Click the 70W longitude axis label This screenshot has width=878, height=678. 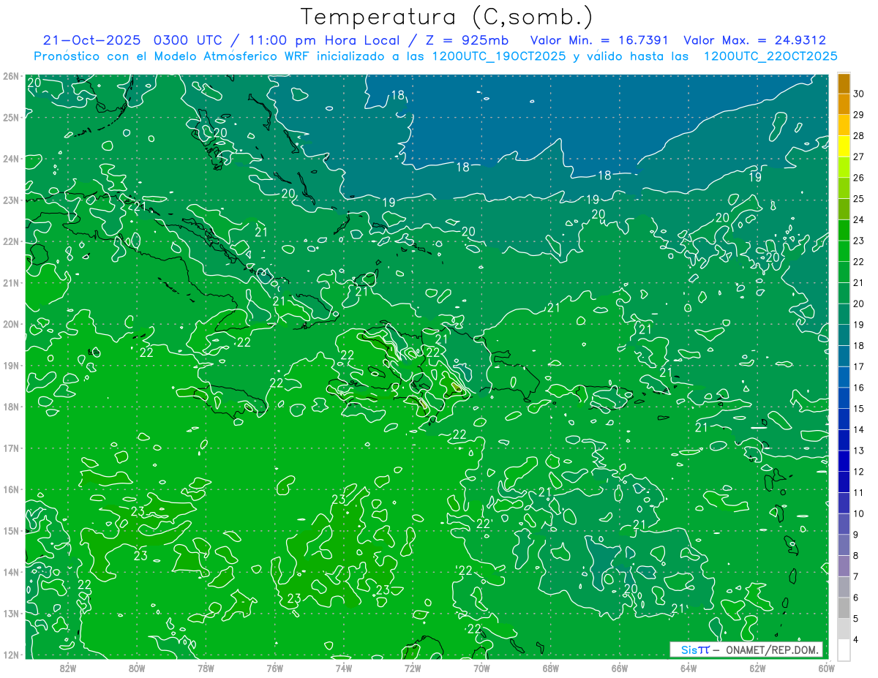481,668
